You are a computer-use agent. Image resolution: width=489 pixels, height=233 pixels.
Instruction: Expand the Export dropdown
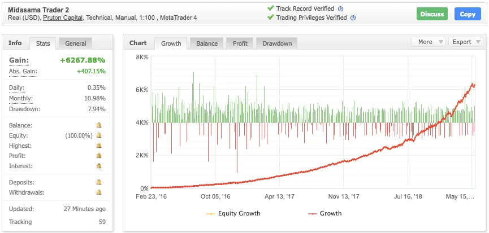pyautogui.click(x=465, y=42)
